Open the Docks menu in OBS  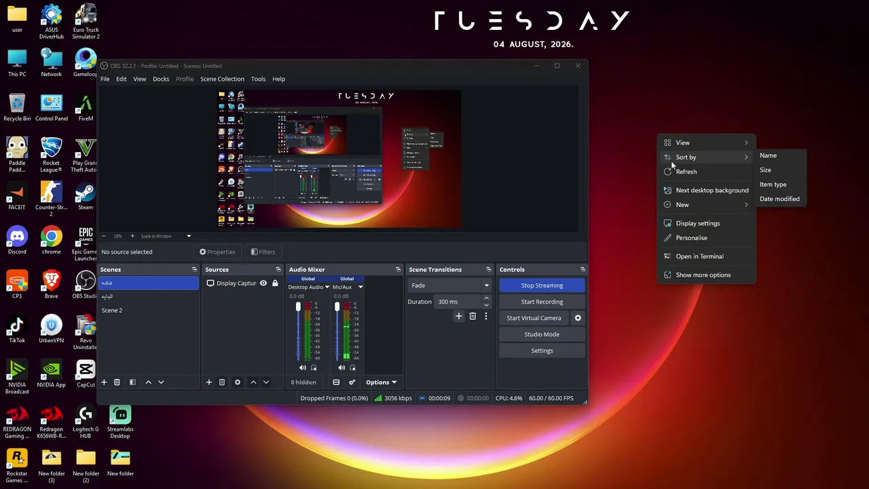(161, 79)
